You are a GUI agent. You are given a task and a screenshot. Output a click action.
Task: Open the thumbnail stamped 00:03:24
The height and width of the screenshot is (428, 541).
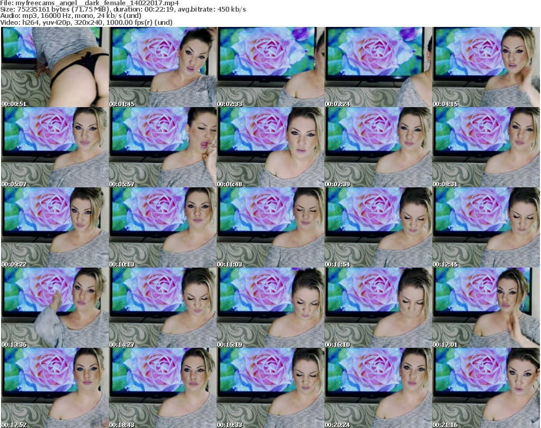click(378, 67)
